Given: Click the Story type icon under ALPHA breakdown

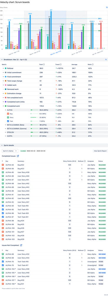Looking at the screenshot, I should click(x=8, y=117).
